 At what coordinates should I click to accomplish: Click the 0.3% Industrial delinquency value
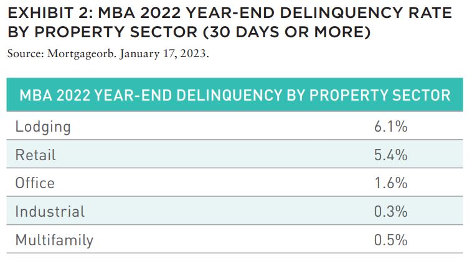(x=390, y=212)
